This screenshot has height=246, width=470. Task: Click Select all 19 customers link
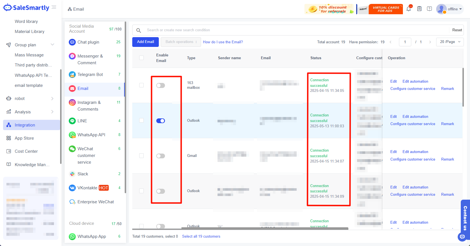201,237
